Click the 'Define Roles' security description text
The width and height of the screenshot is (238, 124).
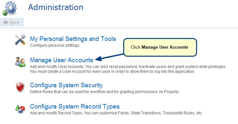click(x=105, y=92)
